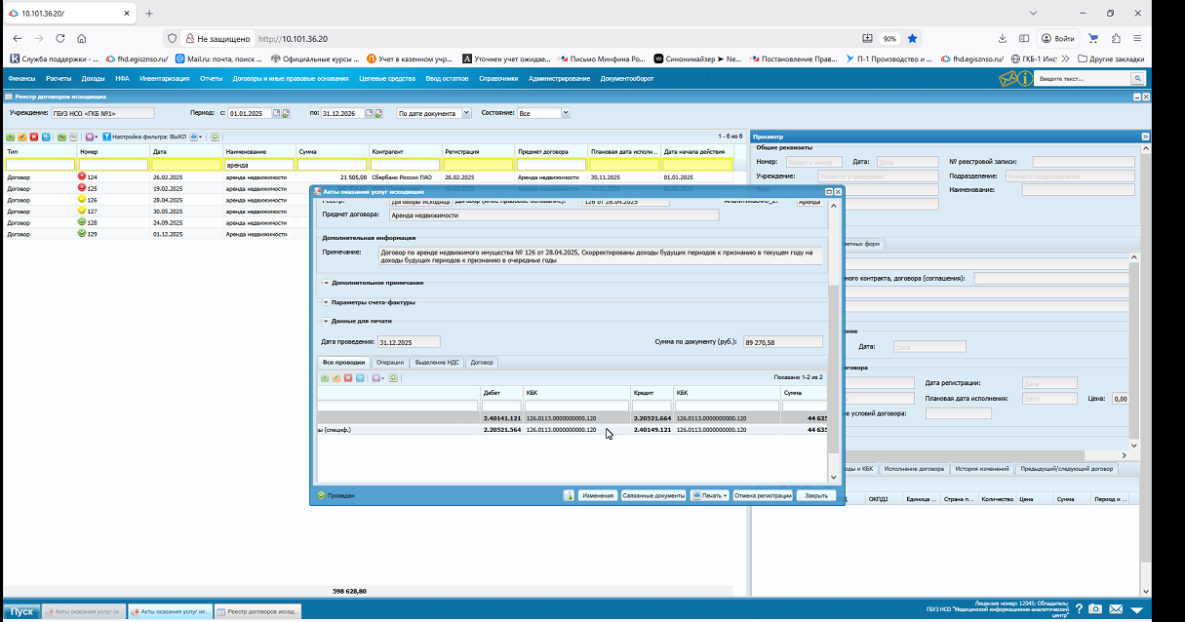Click the yellow information icon in header
This screenshot has height=622, width=1185.
(1024, 78)
